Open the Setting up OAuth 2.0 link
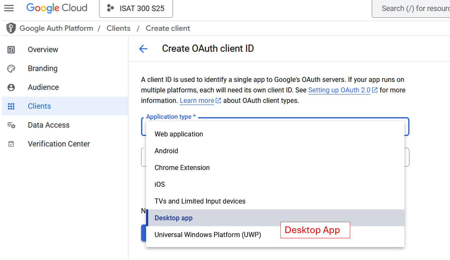 coord(339,90)
